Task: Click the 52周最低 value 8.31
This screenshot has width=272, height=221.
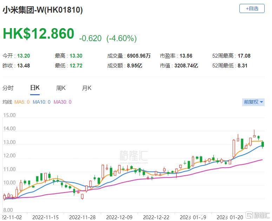Action: (x=243, y=66)
